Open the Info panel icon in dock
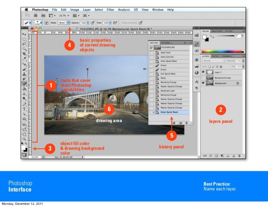 pos(197,72)
